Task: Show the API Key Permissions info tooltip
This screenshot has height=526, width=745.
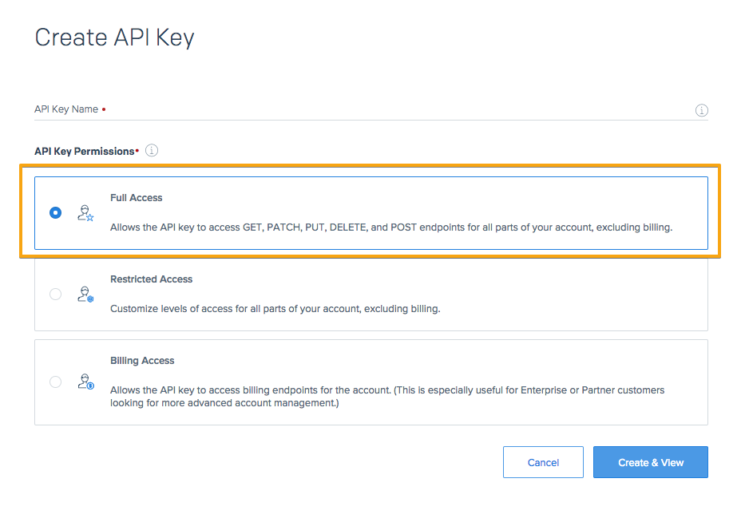Action: pyautogui.click(x=153, y=150)
